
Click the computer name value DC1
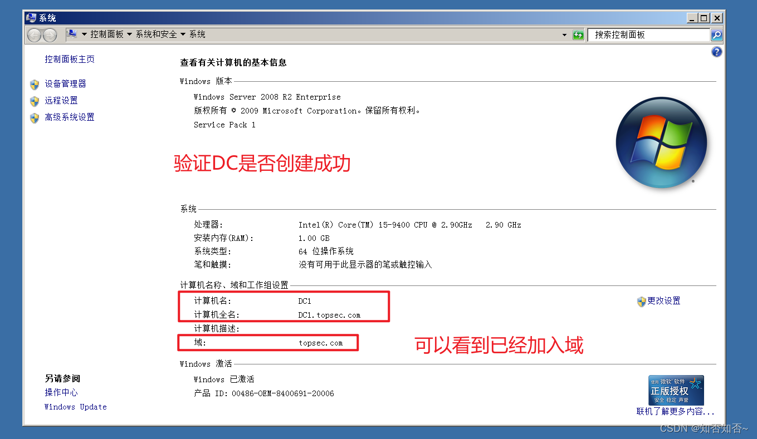tap(305, 301)
